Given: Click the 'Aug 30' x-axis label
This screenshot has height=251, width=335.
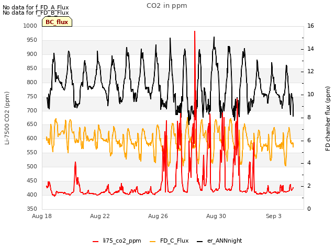Looking at the screenshot, I should (x=216, y=216).
